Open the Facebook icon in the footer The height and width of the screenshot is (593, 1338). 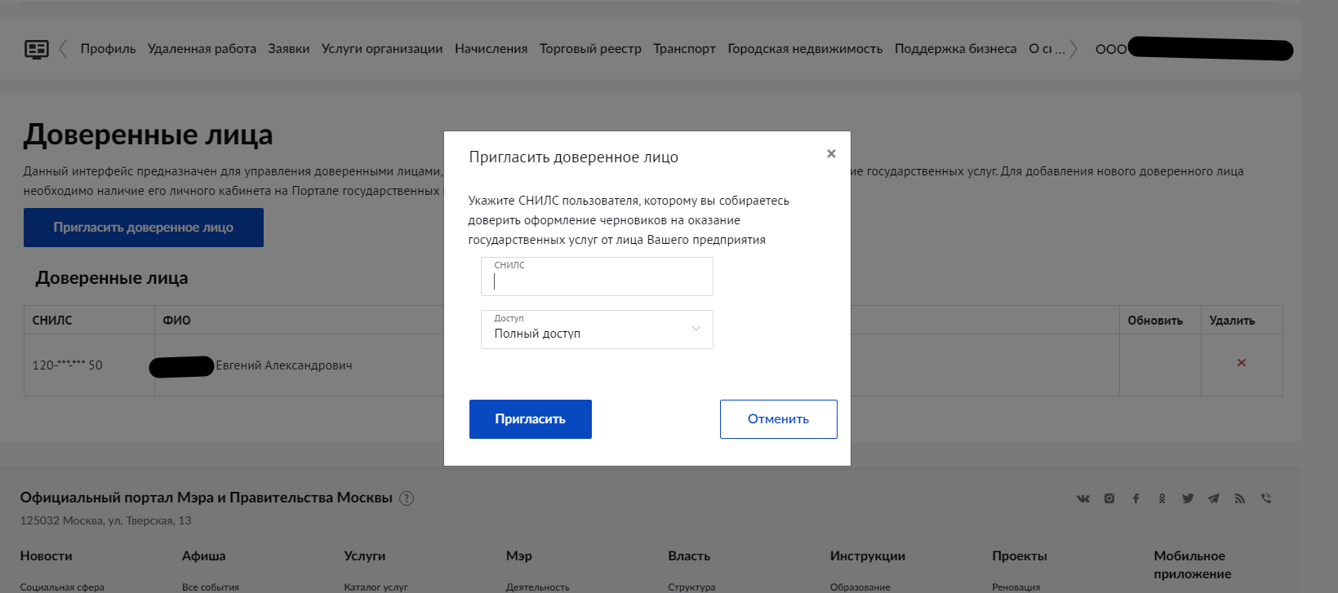tap(1136, 498)
